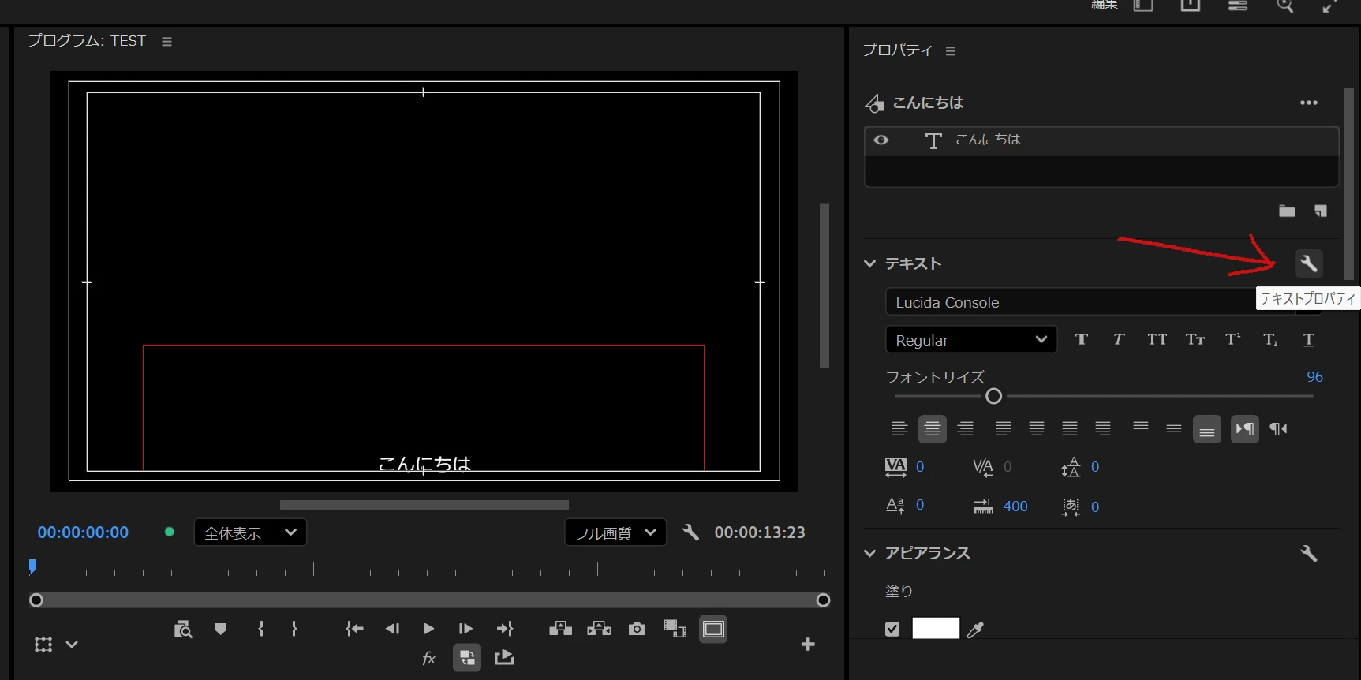
Task: Click the blue playhead on time ruler
Action: point(32,566)
